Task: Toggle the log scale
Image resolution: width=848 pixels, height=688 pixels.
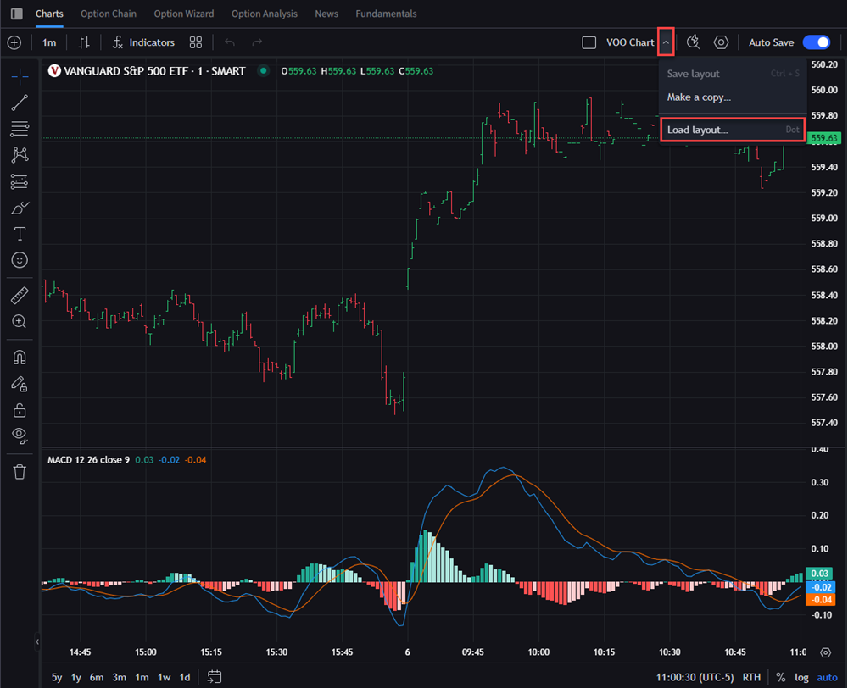Action: coord(801,677)
